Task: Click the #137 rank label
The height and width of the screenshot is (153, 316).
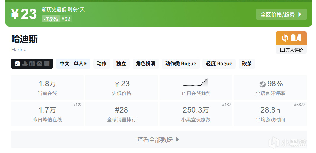Action: (226, 105)
